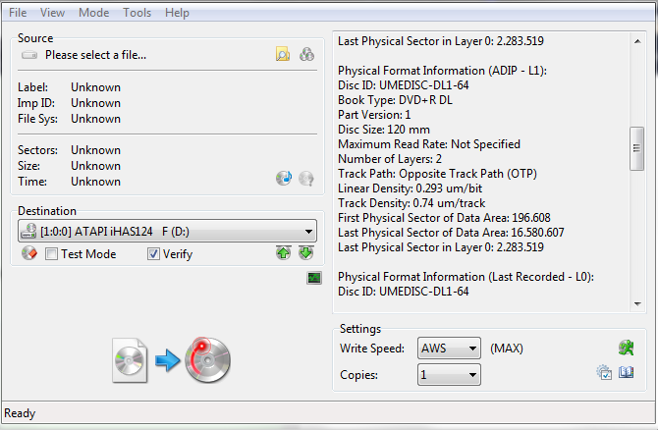Eject tray using the green up arrow
The width and height of the screenshot is (658, 430).
click(284, 253)
